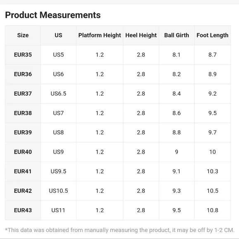Click the EUR38 size row label
Screen dimensions: 239x239
[x=23, y=113]
